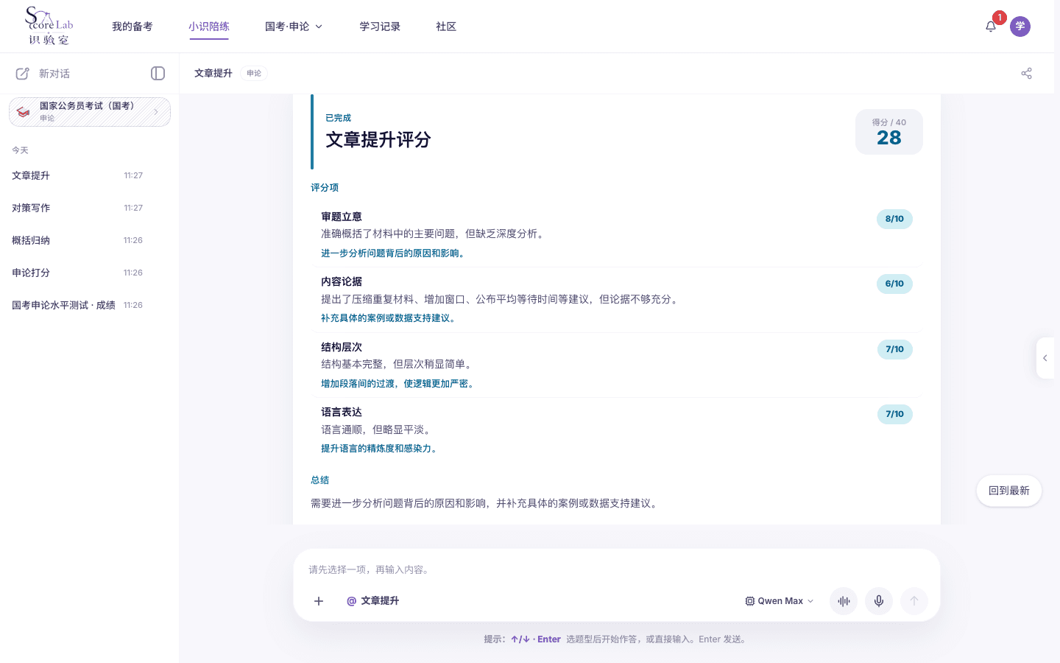Open the ScoreLab 识验室 logo home
Screen dimensions: 1060x663
[x=49, y=26]
